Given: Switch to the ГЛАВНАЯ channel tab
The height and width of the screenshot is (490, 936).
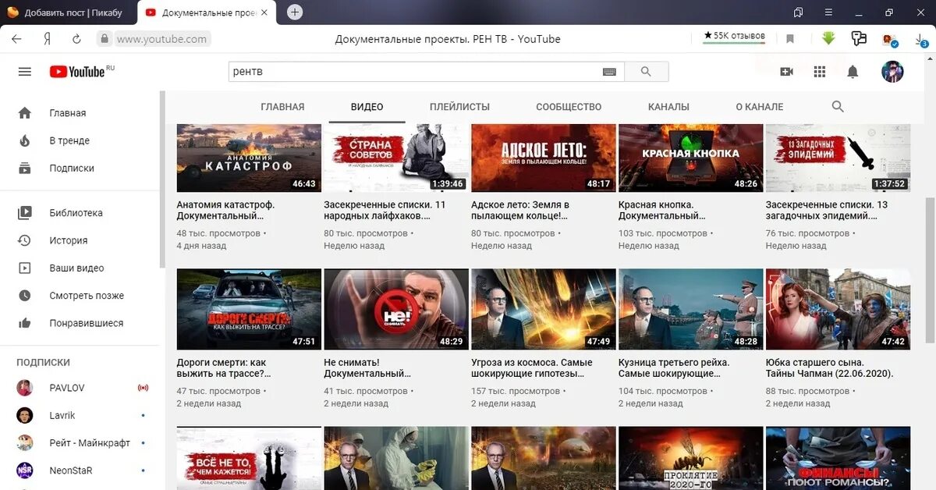Looking at the screenshot, I should [x=282, y=107].
